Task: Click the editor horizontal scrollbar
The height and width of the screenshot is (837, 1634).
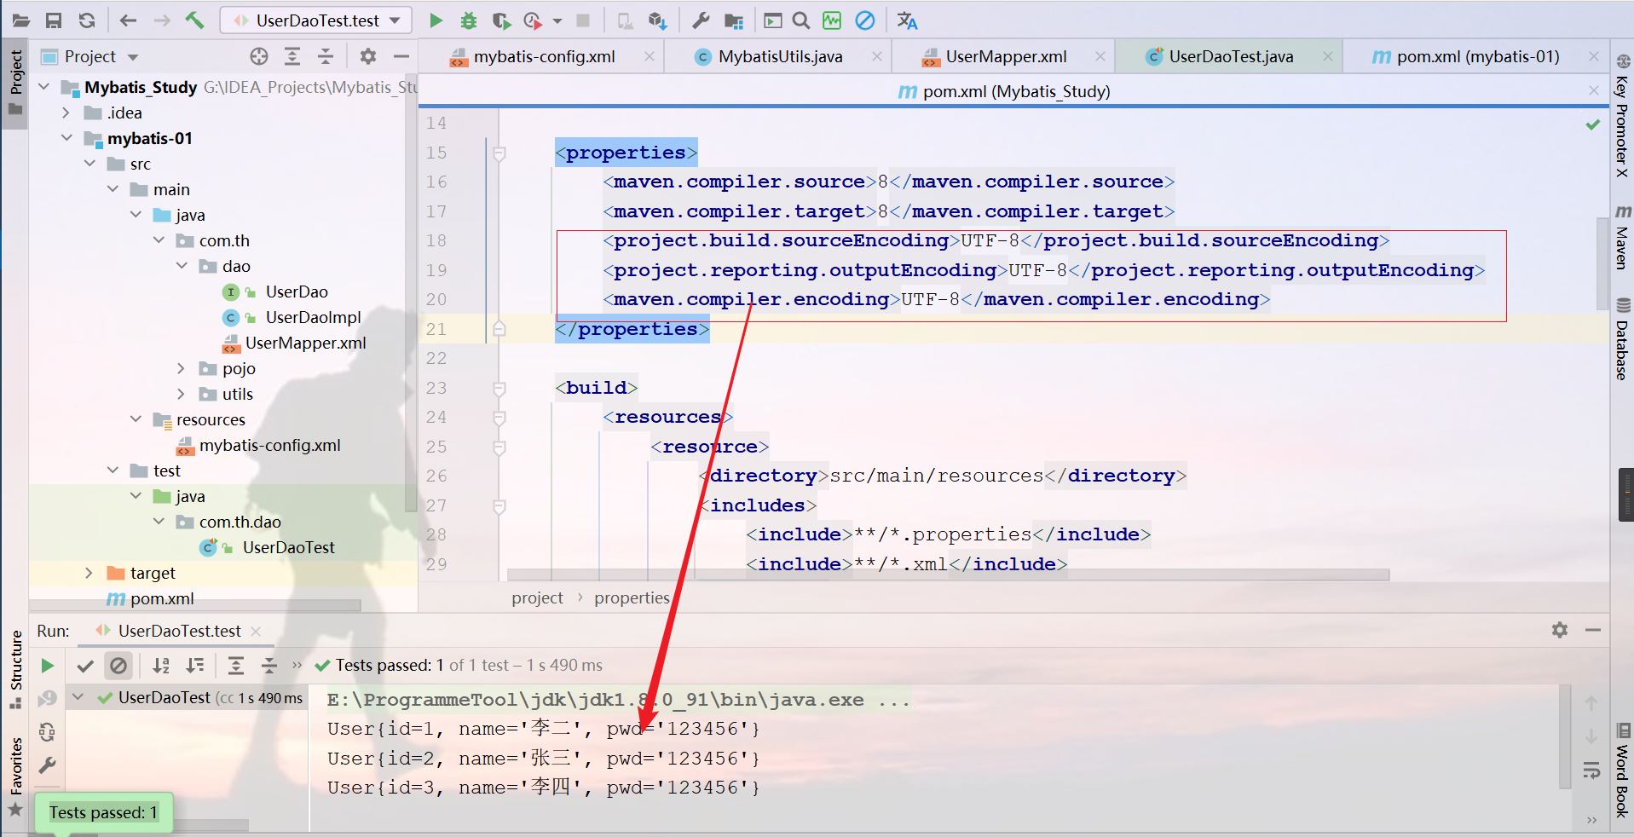Action: click(x=946, y=575)
